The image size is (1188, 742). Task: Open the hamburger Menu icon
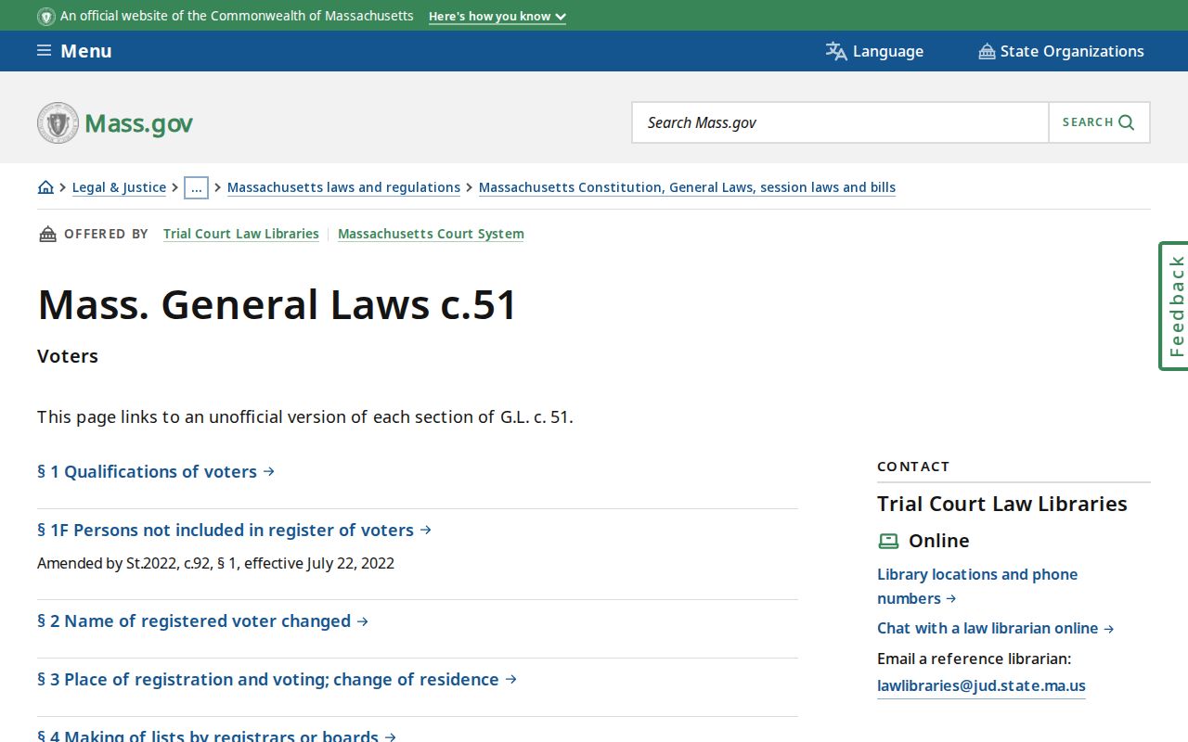tap(44, 51)
